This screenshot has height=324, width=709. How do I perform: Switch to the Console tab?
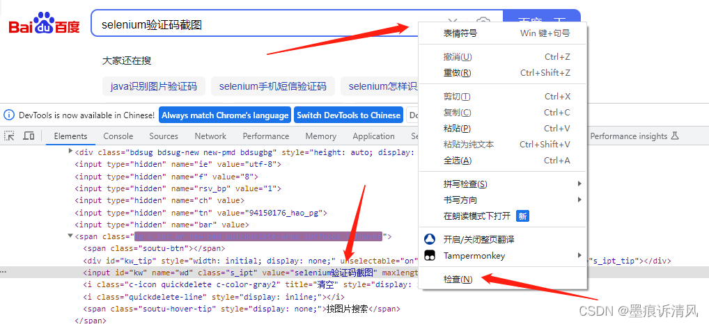pos(118,136)
